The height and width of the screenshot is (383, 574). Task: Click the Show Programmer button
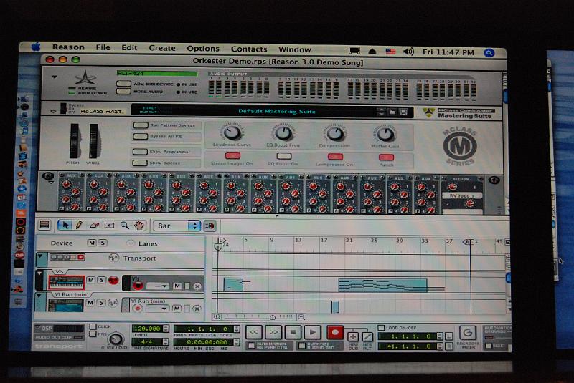(140, 152)
